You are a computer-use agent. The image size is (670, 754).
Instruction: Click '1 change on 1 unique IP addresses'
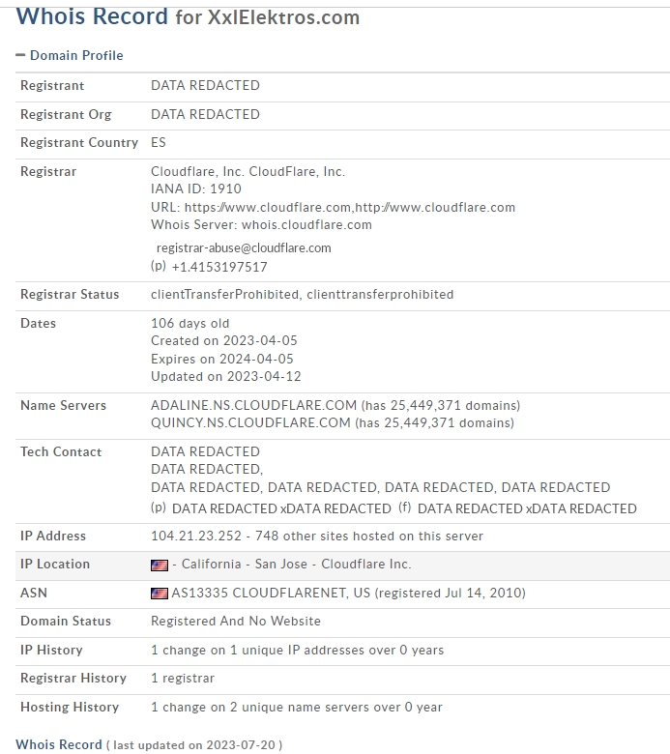click(x=297, y=651)
